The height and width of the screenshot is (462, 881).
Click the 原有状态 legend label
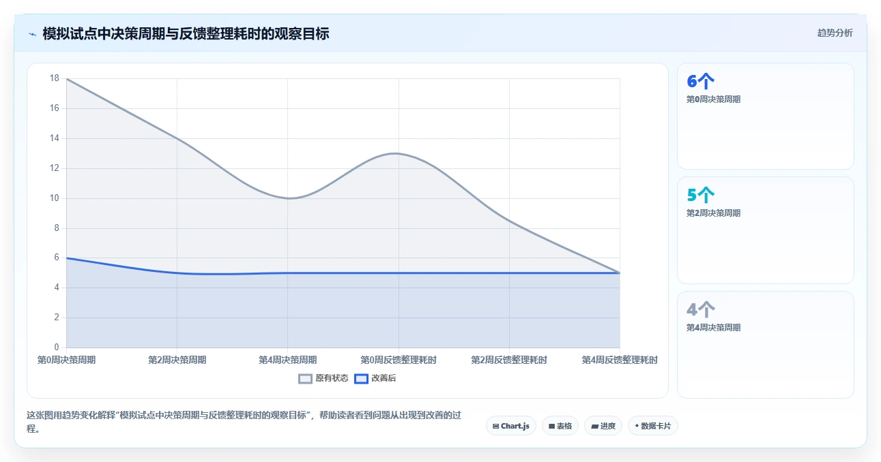point(332,378)
